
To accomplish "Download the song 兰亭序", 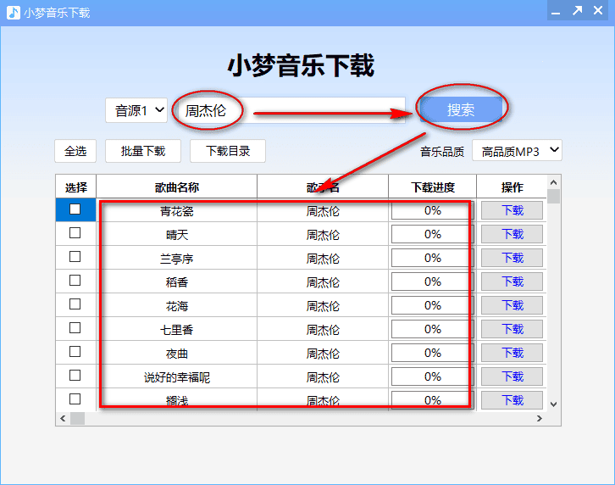I will [x=512, y=258].
